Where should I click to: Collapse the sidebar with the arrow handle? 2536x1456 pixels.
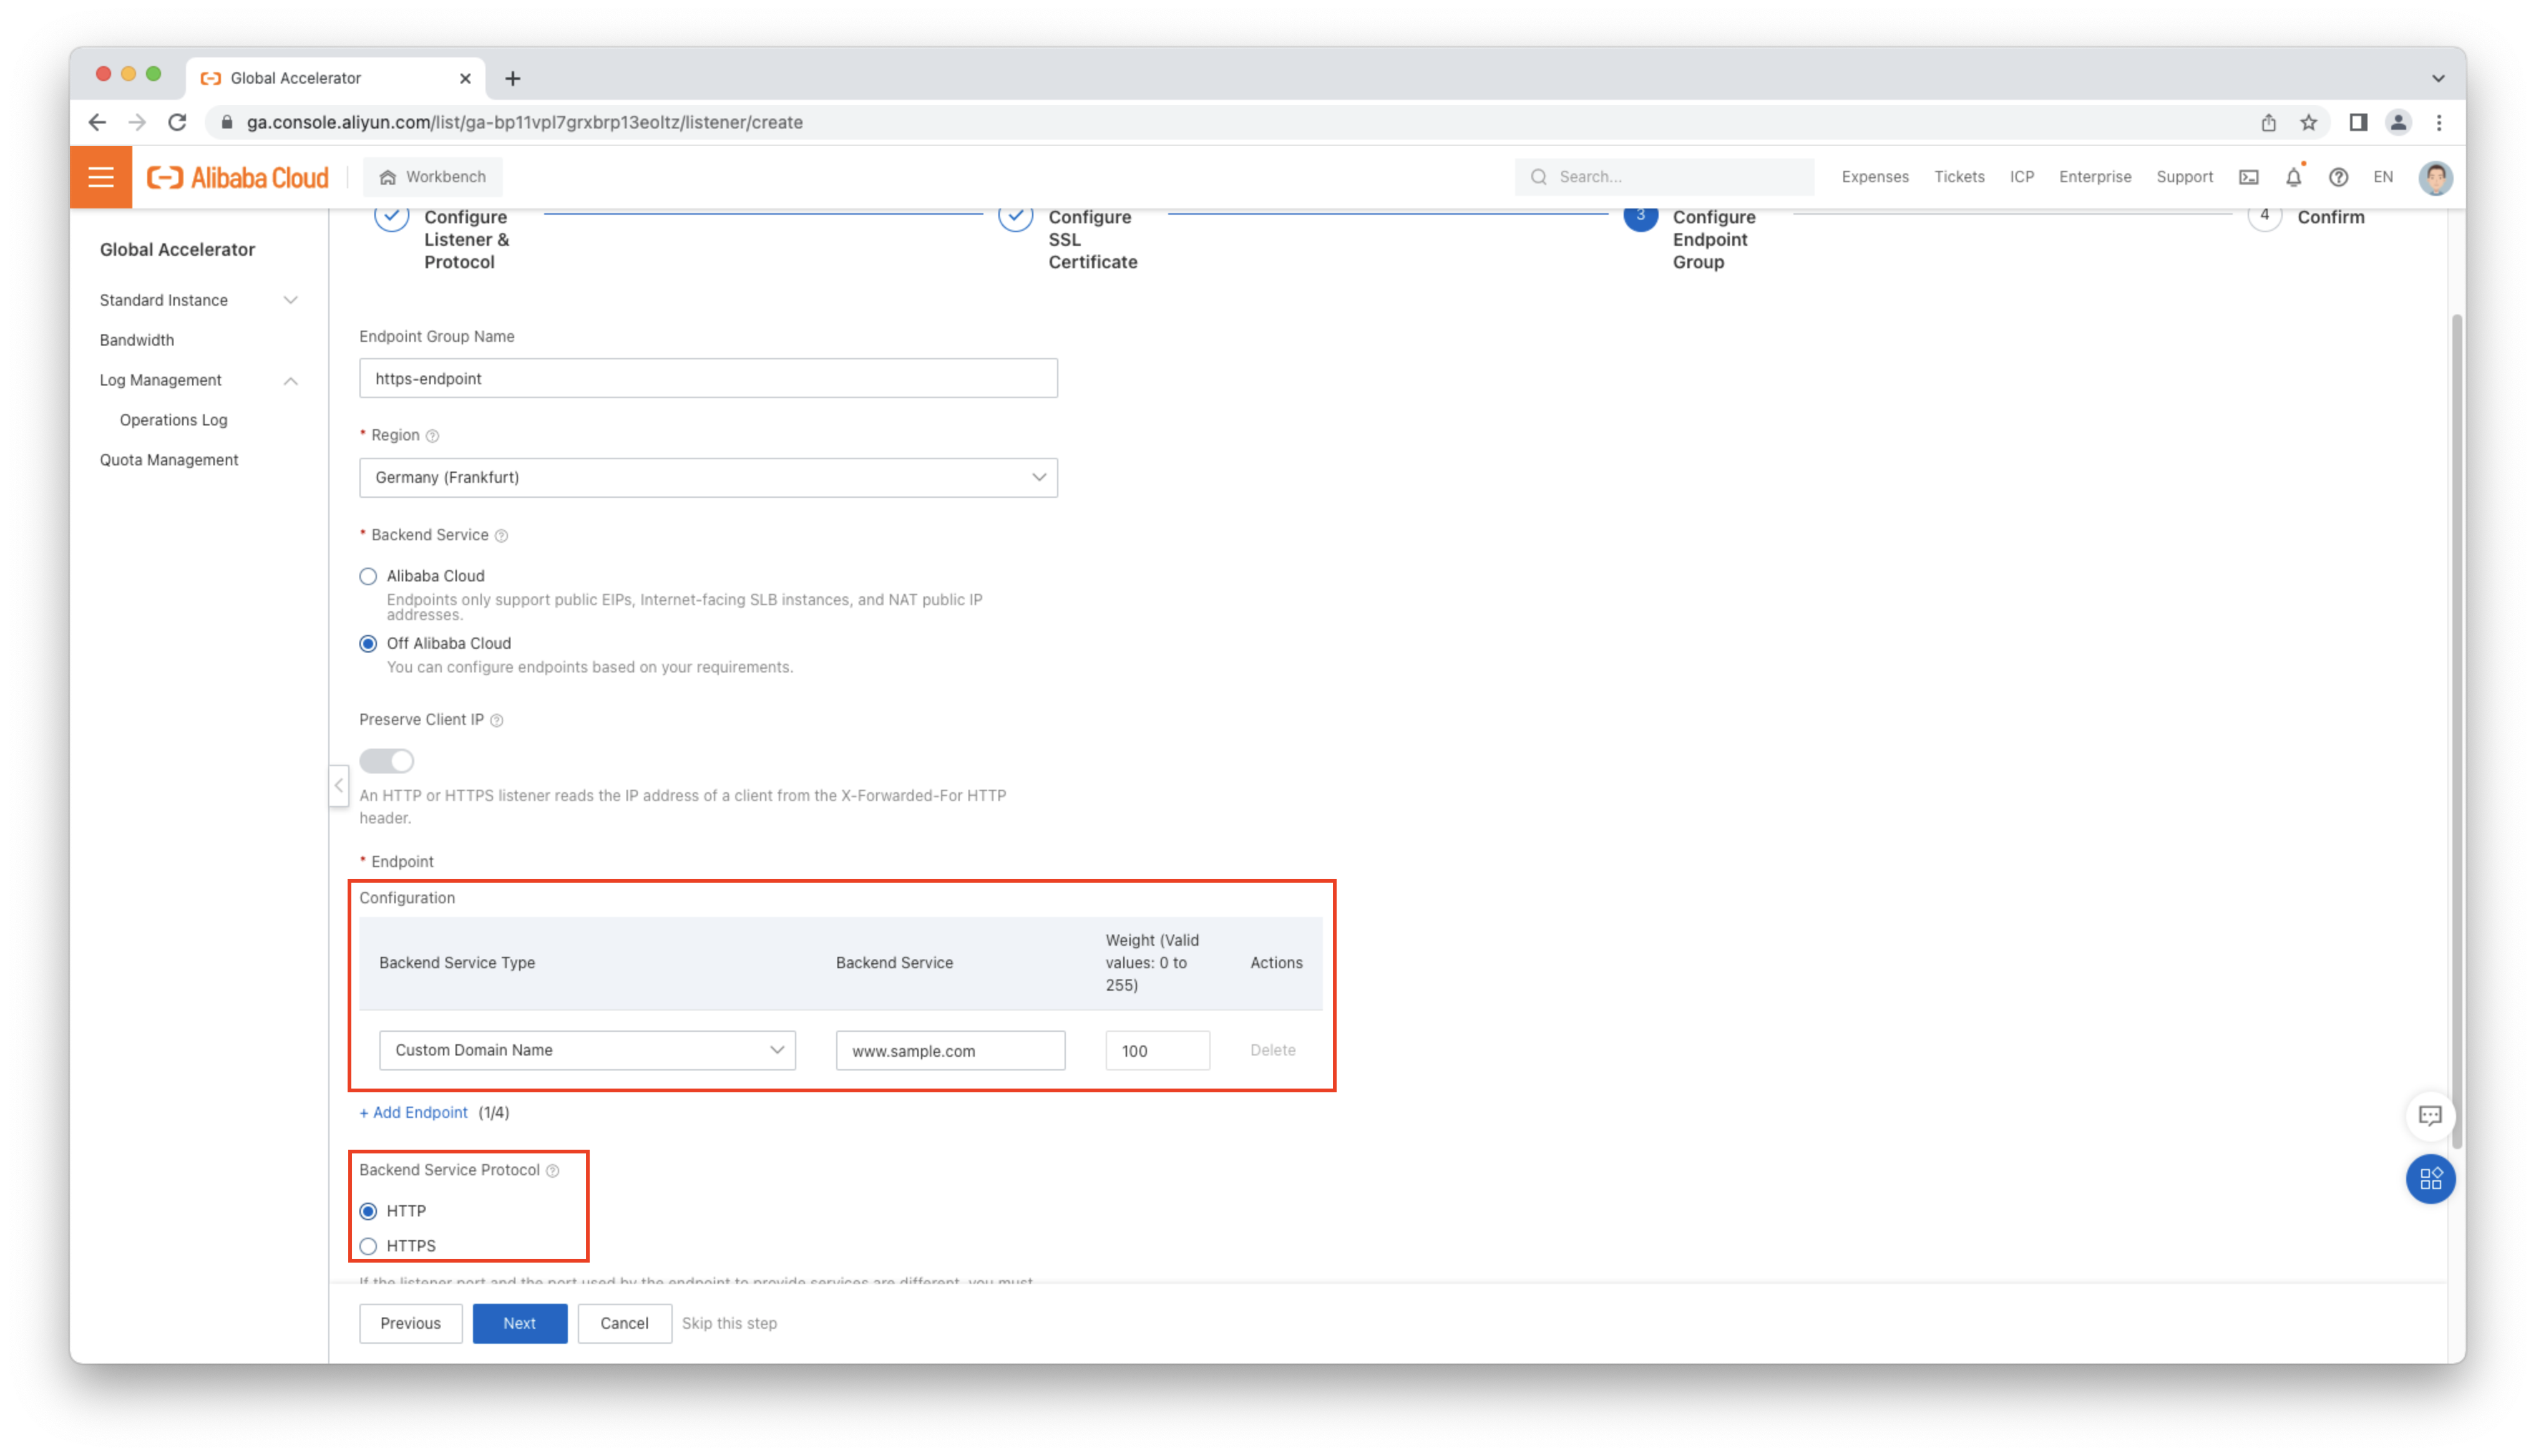coord(339,785)
